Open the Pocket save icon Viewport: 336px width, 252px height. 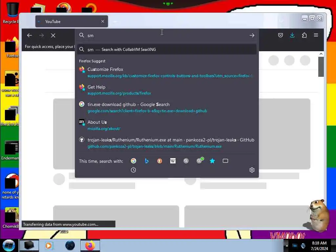[x=280, y=35]
